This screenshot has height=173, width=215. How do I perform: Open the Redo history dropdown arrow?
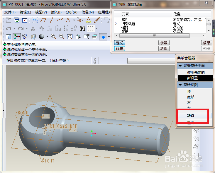27,28
